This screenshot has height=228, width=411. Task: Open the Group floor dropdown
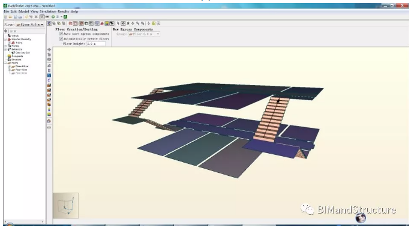point(144,34)
